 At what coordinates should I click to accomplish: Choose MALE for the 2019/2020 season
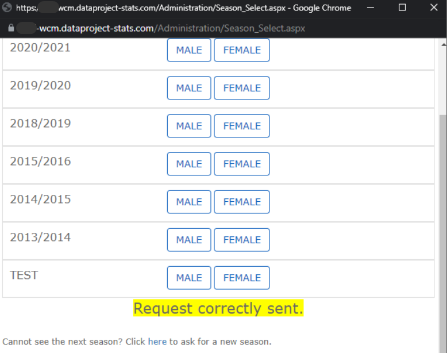[x=189, y=88]
